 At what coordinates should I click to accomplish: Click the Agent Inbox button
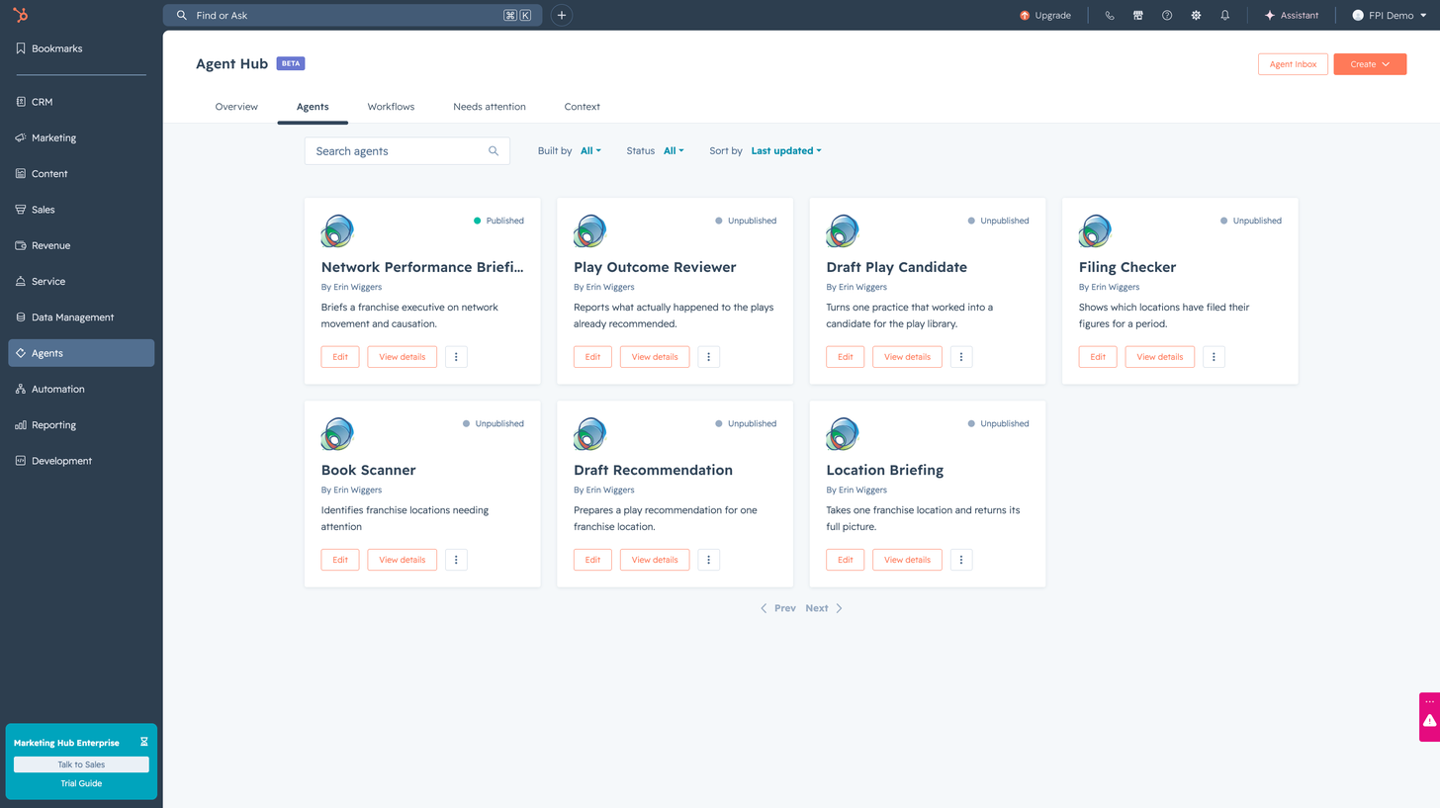tap(1293, 64)
